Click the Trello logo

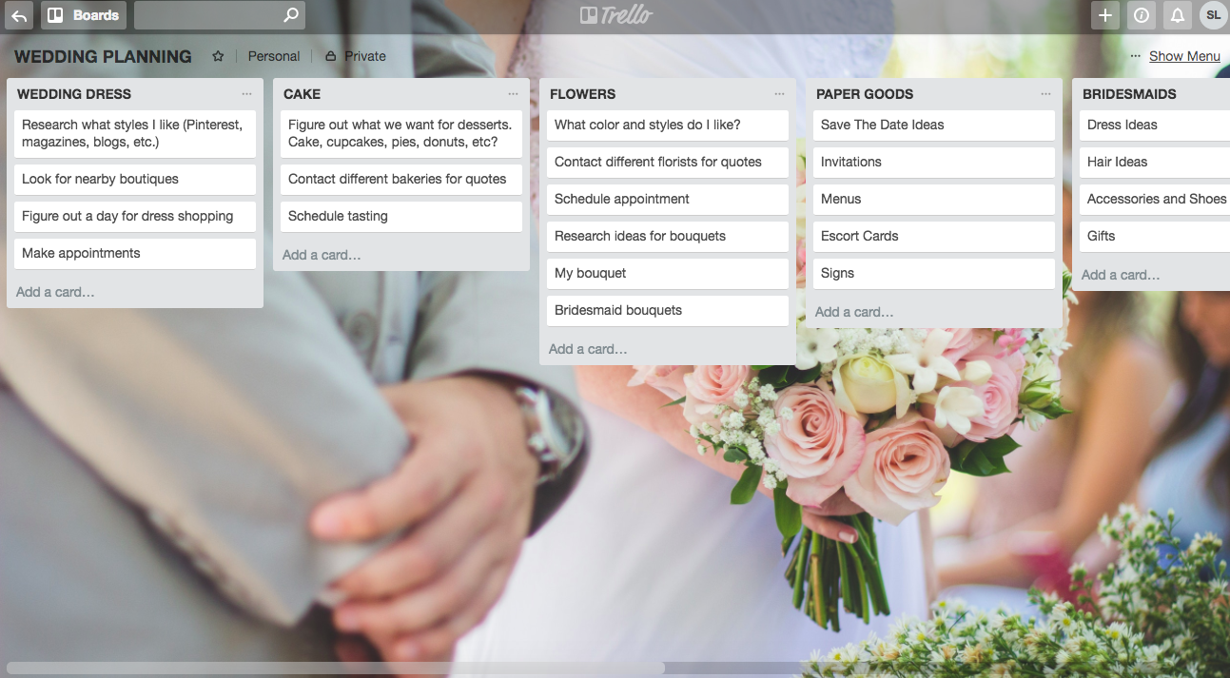(615, 15)
